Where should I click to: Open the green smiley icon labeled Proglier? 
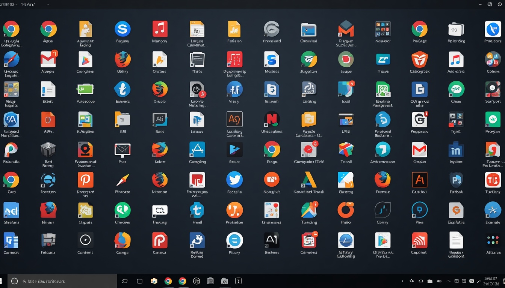click(x=493, y=120)
